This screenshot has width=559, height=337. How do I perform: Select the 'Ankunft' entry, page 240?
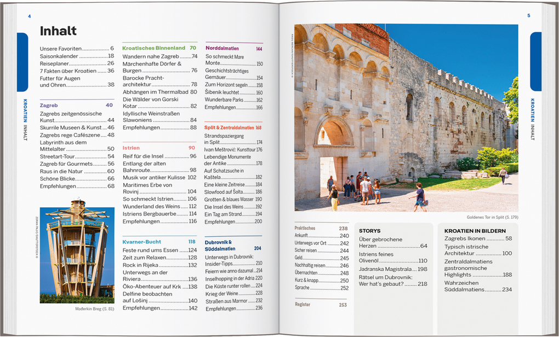[322, 236]
